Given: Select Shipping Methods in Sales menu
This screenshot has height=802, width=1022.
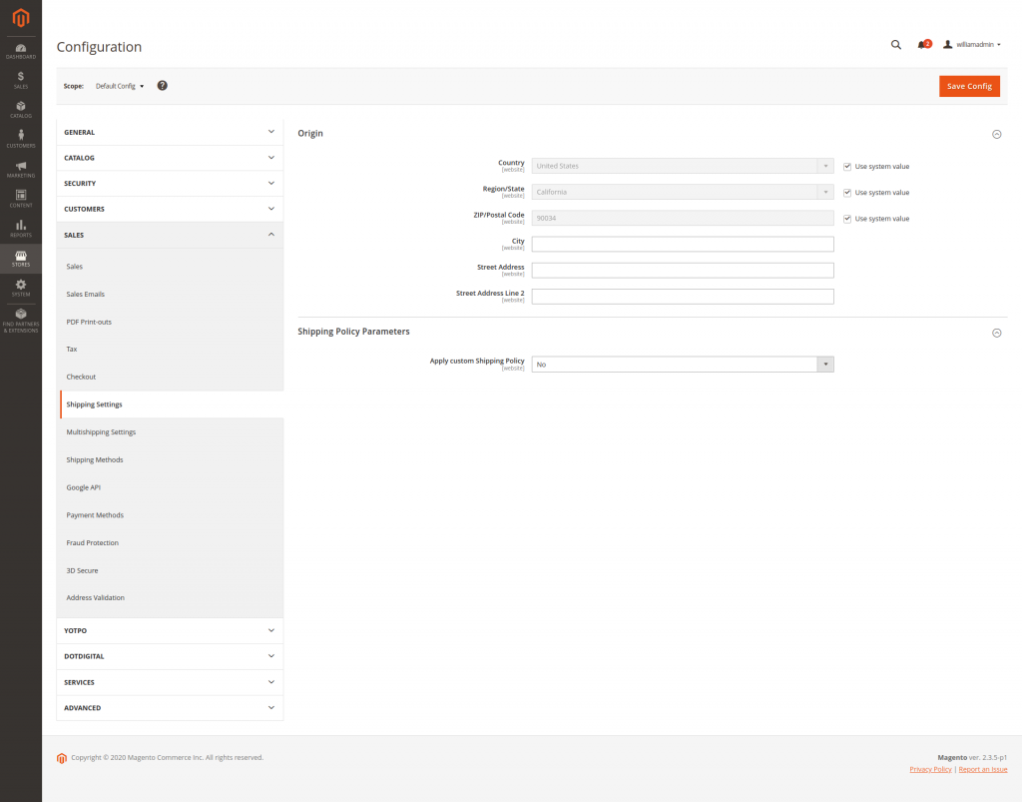Looking at the screenshot, I should 95,460.
